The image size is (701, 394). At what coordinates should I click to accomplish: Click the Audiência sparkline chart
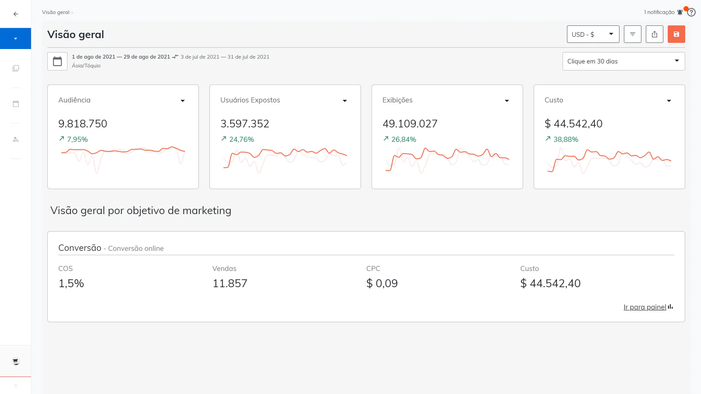tap(123, 159)
